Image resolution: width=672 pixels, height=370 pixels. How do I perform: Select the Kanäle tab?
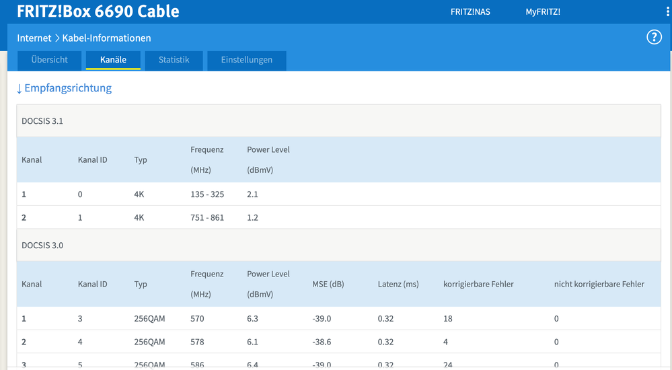pyautogui.click(x=113, y=60)
